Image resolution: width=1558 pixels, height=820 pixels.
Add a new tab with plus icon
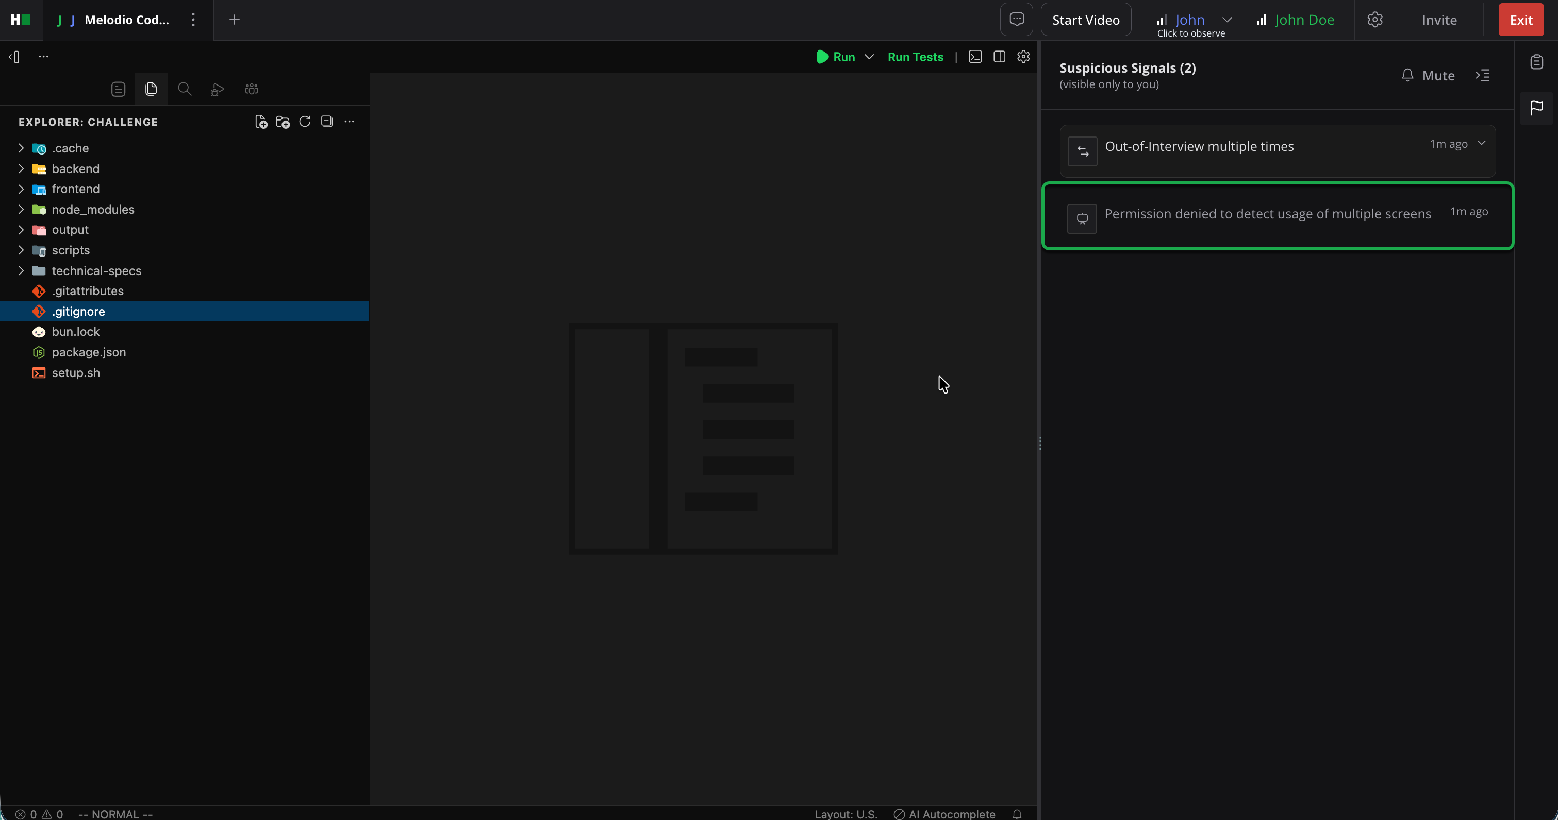click(x=235, y=20)
